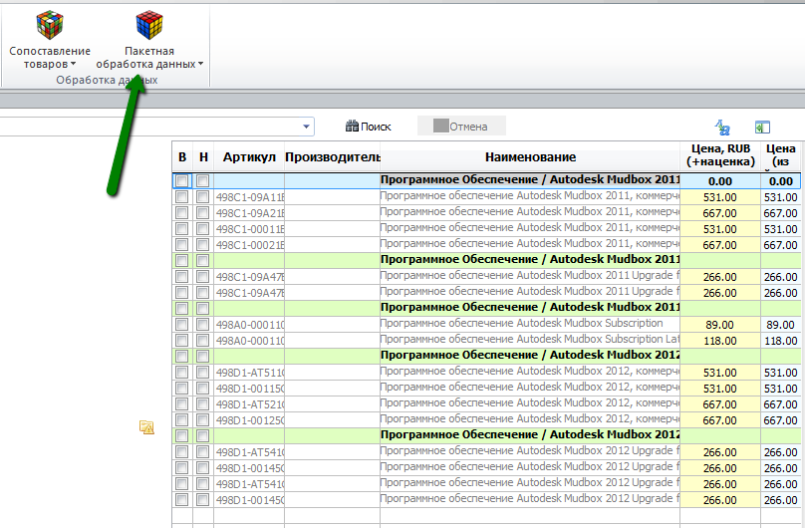Select article cell 498C1-00011
Screen dimensions: 805x528
click(249, 229)
